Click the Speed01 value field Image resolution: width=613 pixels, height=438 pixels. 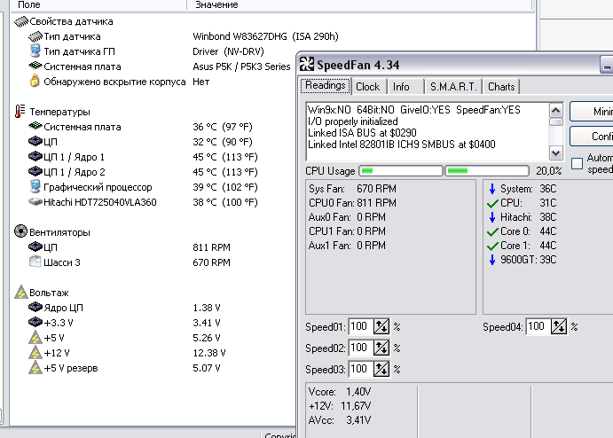point(360,326)
